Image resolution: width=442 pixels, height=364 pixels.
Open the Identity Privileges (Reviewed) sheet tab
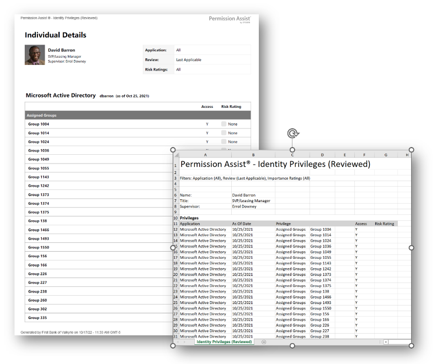(224, 342)
